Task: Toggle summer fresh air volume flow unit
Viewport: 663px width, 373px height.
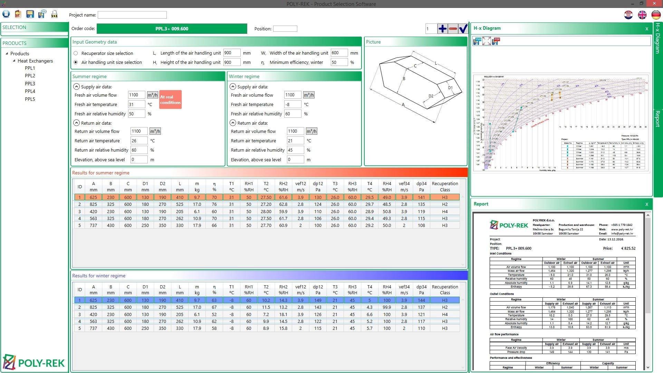Action: [x=153, y=95]
